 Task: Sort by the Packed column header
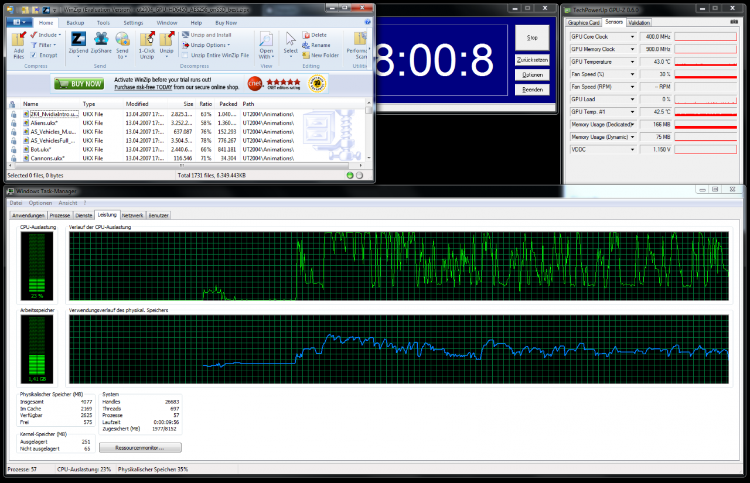click(227, 104)
